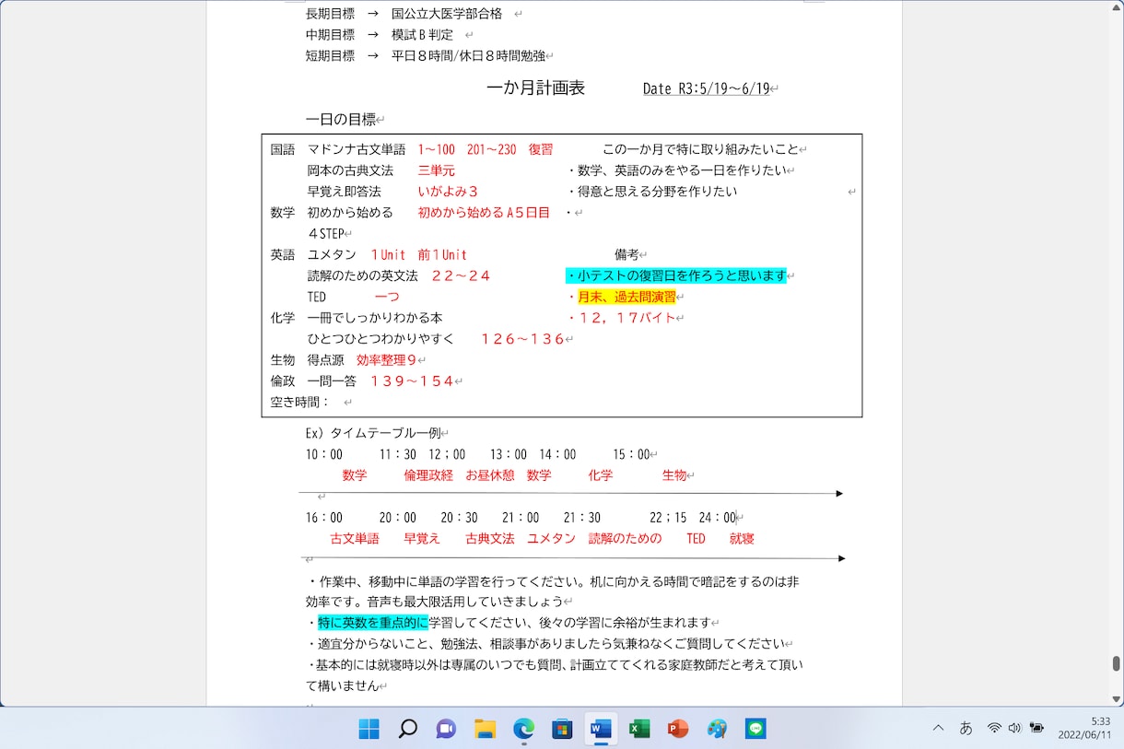Click the text 得意と思える分野を作りたい
The height and width of the screenshot is (749, 1124).
click(x=658, y=192)
